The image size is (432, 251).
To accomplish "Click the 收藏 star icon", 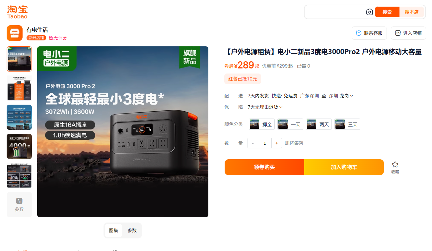I will [x=395, y=165].
